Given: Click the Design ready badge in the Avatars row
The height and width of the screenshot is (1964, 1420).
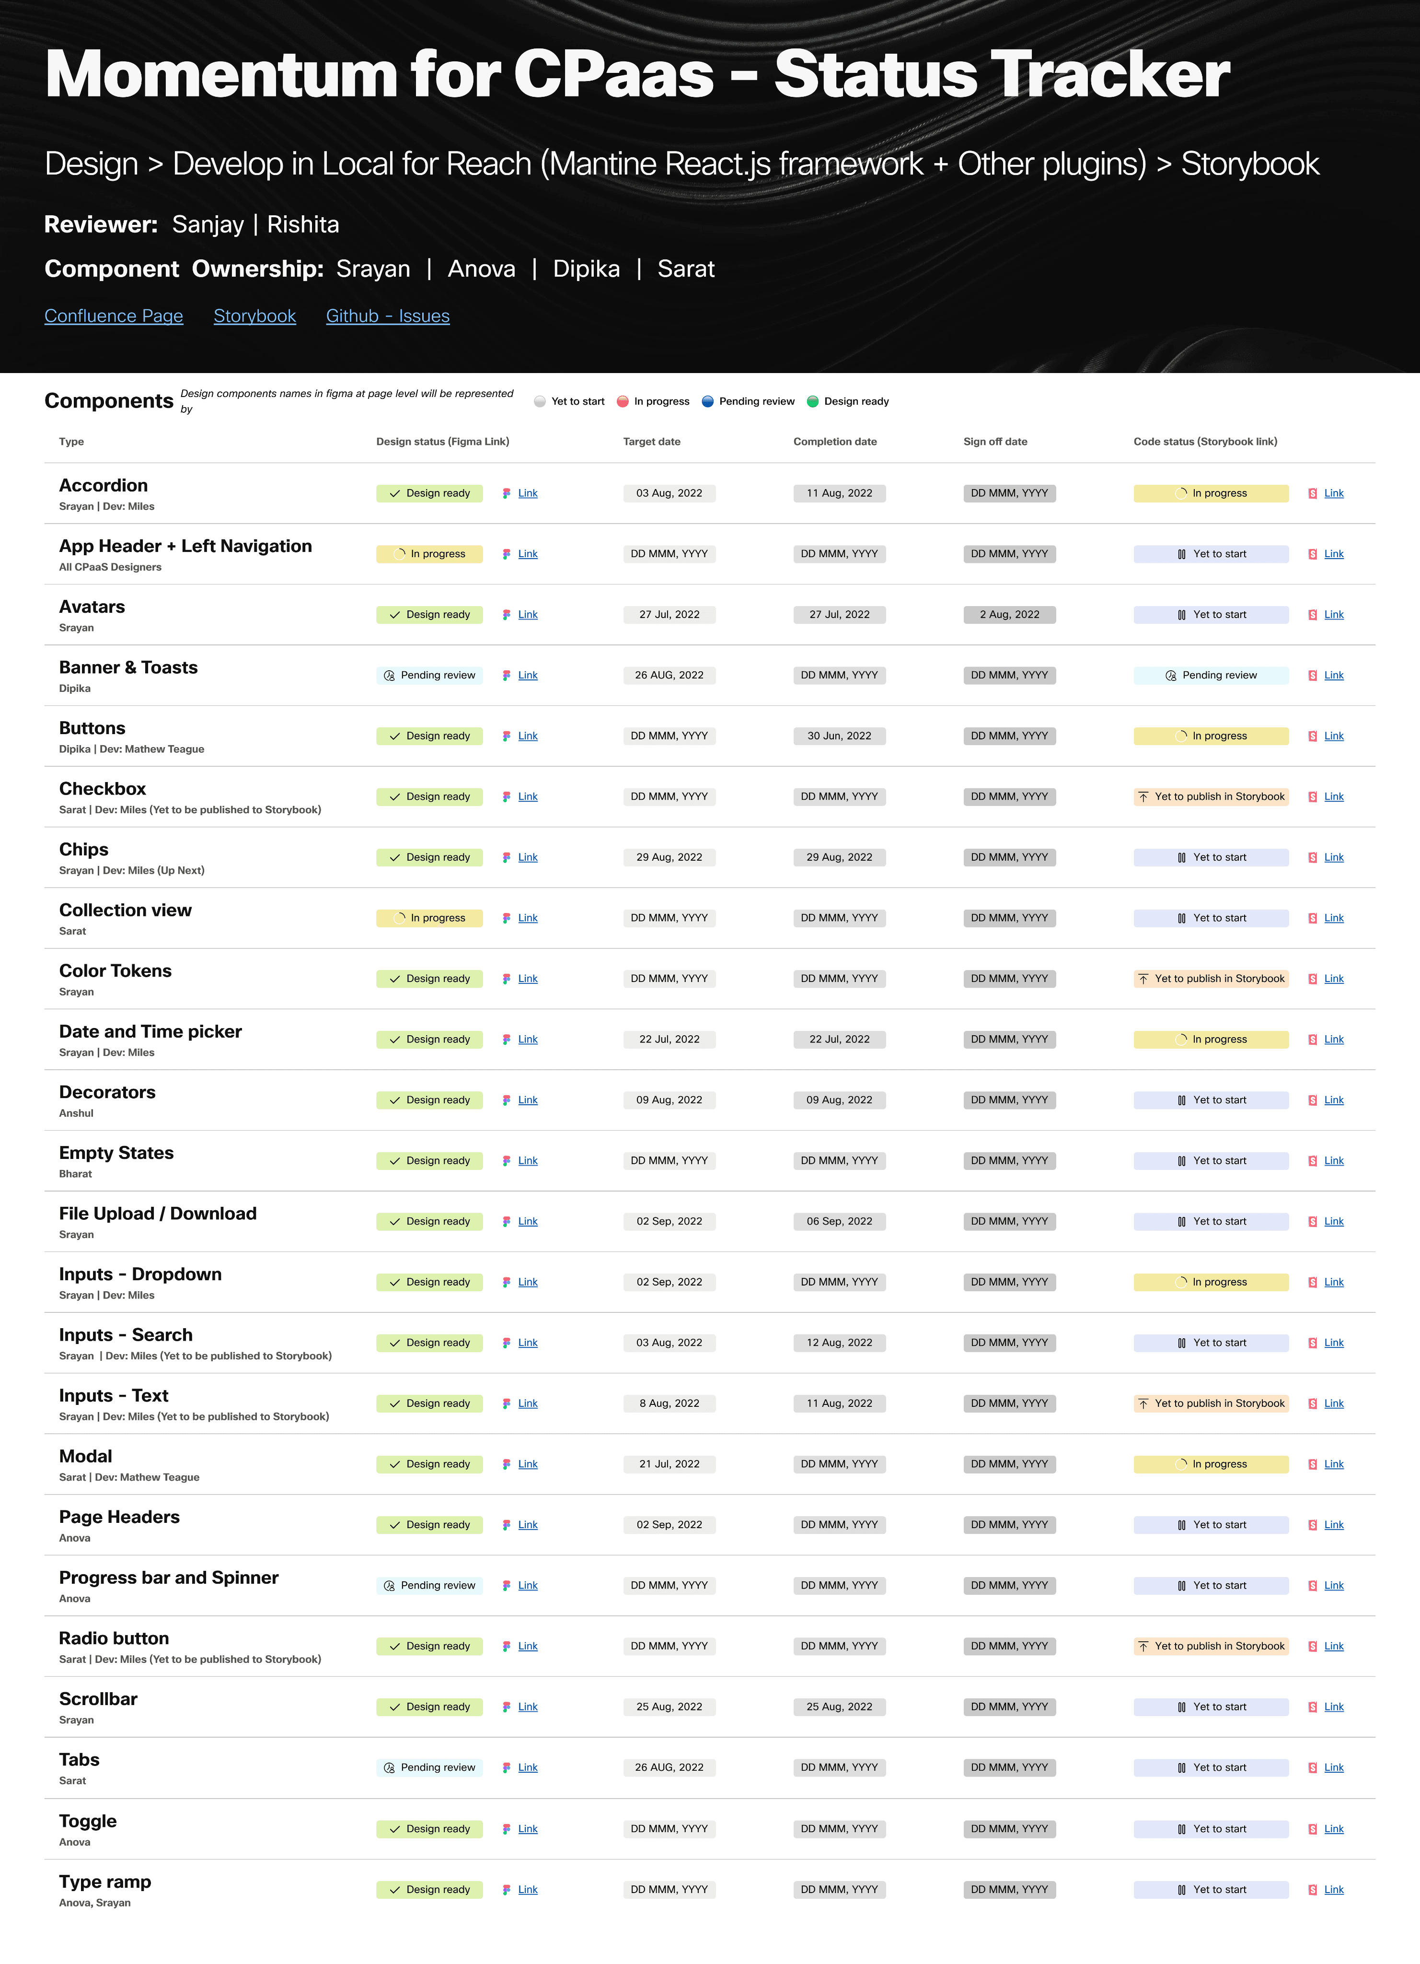Looking at the screenshot, I should [x=429, y=615].
